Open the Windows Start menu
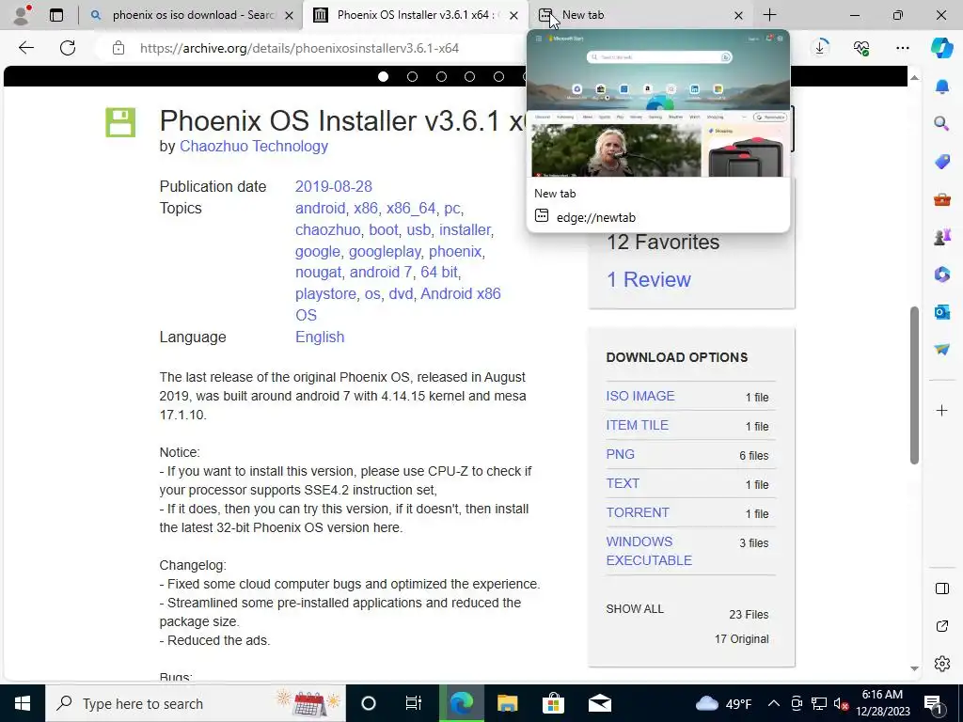This screenshot has height=722, width=963. (23, 703)
